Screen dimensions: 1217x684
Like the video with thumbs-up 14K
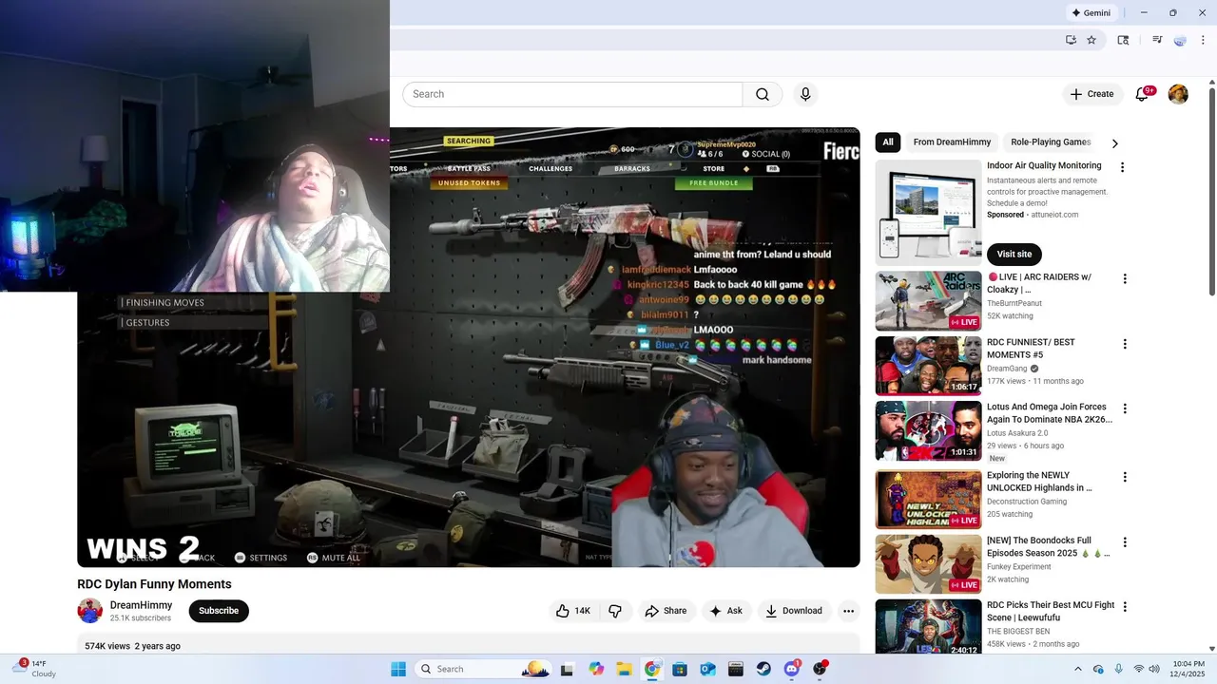573,611
